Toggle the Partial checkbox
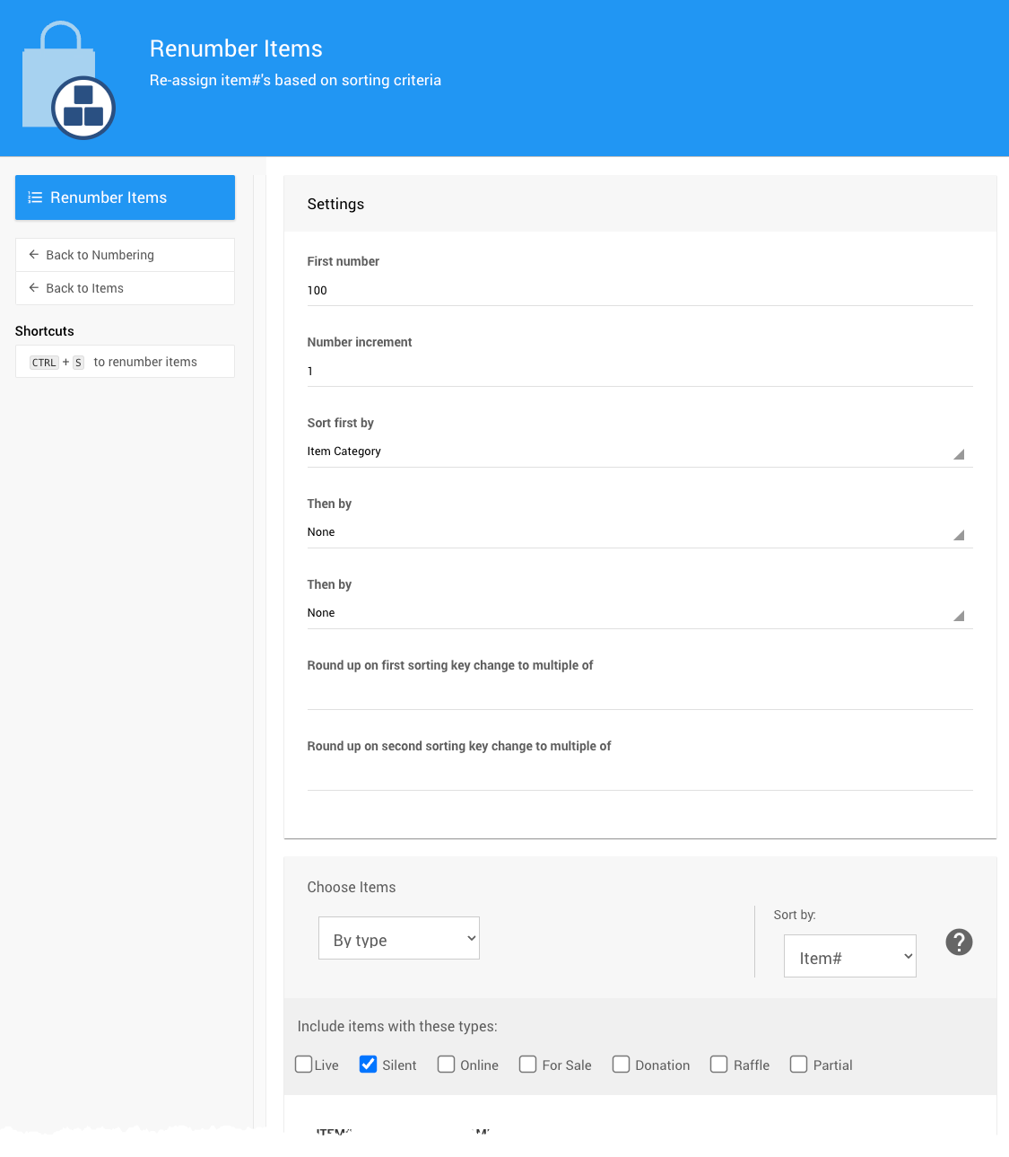 (x=798, y=1065)
